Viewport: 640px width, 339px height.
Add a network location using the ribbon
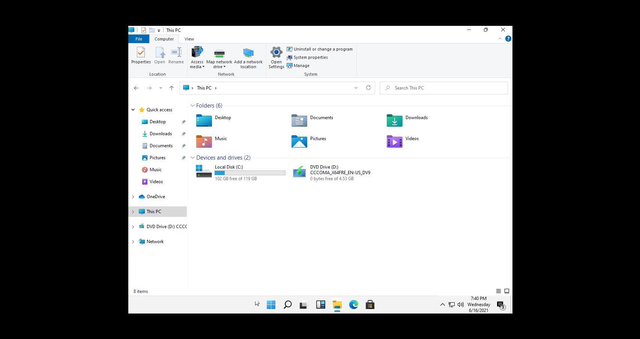[x=248, y=55]
